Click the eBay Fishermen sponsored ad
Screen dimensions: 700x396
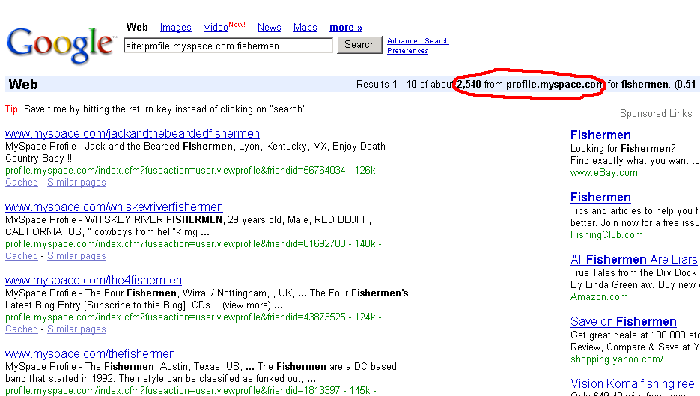click(600, 135)
